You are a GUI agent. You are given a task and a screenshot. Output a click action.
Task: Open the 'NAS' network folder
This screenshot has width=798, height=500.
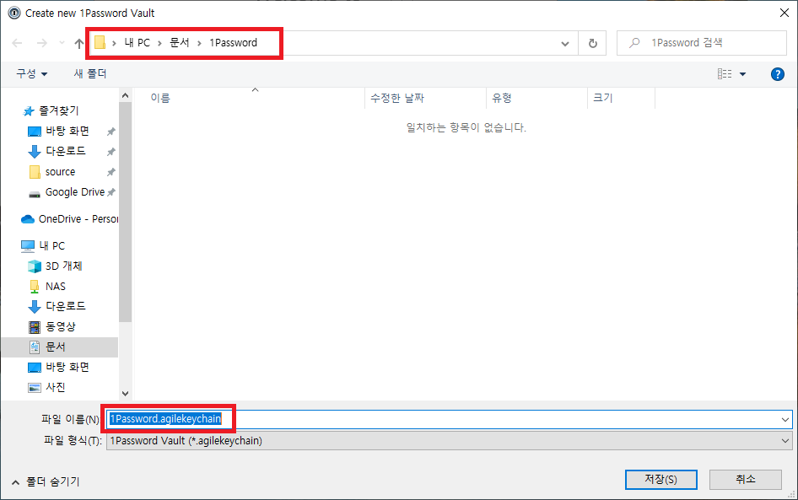(x=56, y=287)
